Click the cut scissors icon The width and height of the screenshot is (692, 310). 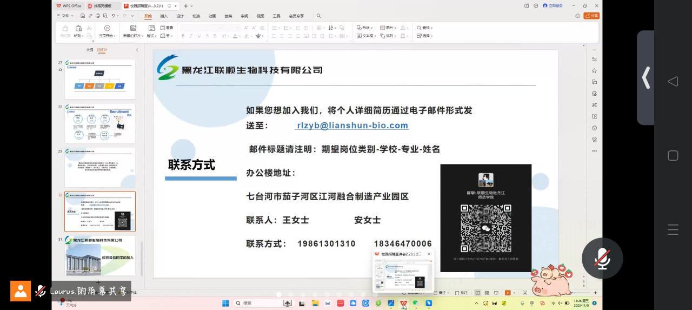coord(88,28)
